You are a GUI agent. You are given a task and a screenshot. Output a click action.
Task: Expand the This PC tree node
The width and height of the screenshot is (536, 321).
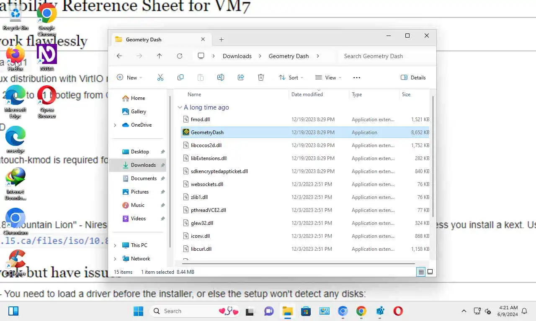point(115,245)
